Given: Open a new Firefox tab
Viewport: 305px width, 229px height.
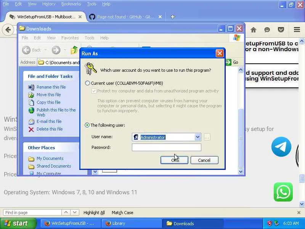Looking at the screenshot, I should coord(173,17).
